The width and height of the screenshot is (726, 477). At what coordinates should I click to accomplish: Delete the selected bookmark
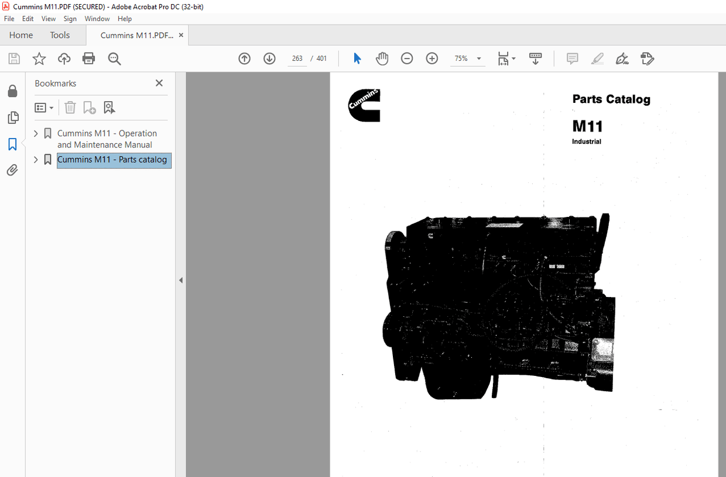point(70,108)
